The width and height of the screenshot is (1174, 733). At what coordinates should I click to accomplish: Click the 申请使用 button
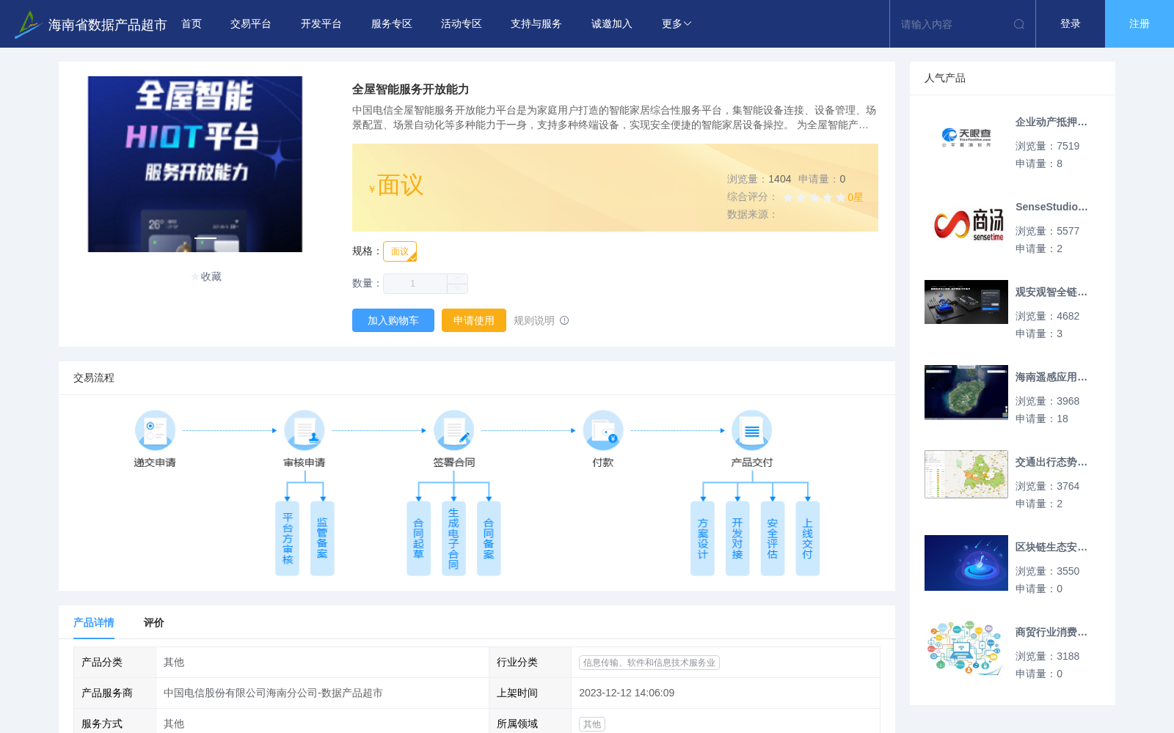pos(474,320)
